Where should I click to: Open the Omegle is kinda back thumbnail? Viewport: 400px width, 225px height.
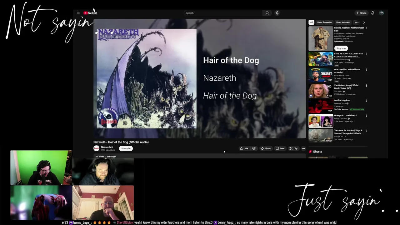[x=321, y=121]
